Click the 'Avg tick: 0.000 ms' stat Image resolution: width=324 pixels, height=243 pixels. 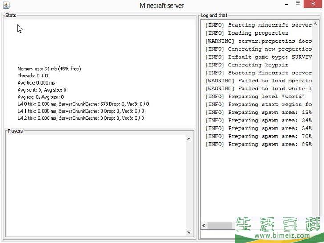tap(36, 83)
